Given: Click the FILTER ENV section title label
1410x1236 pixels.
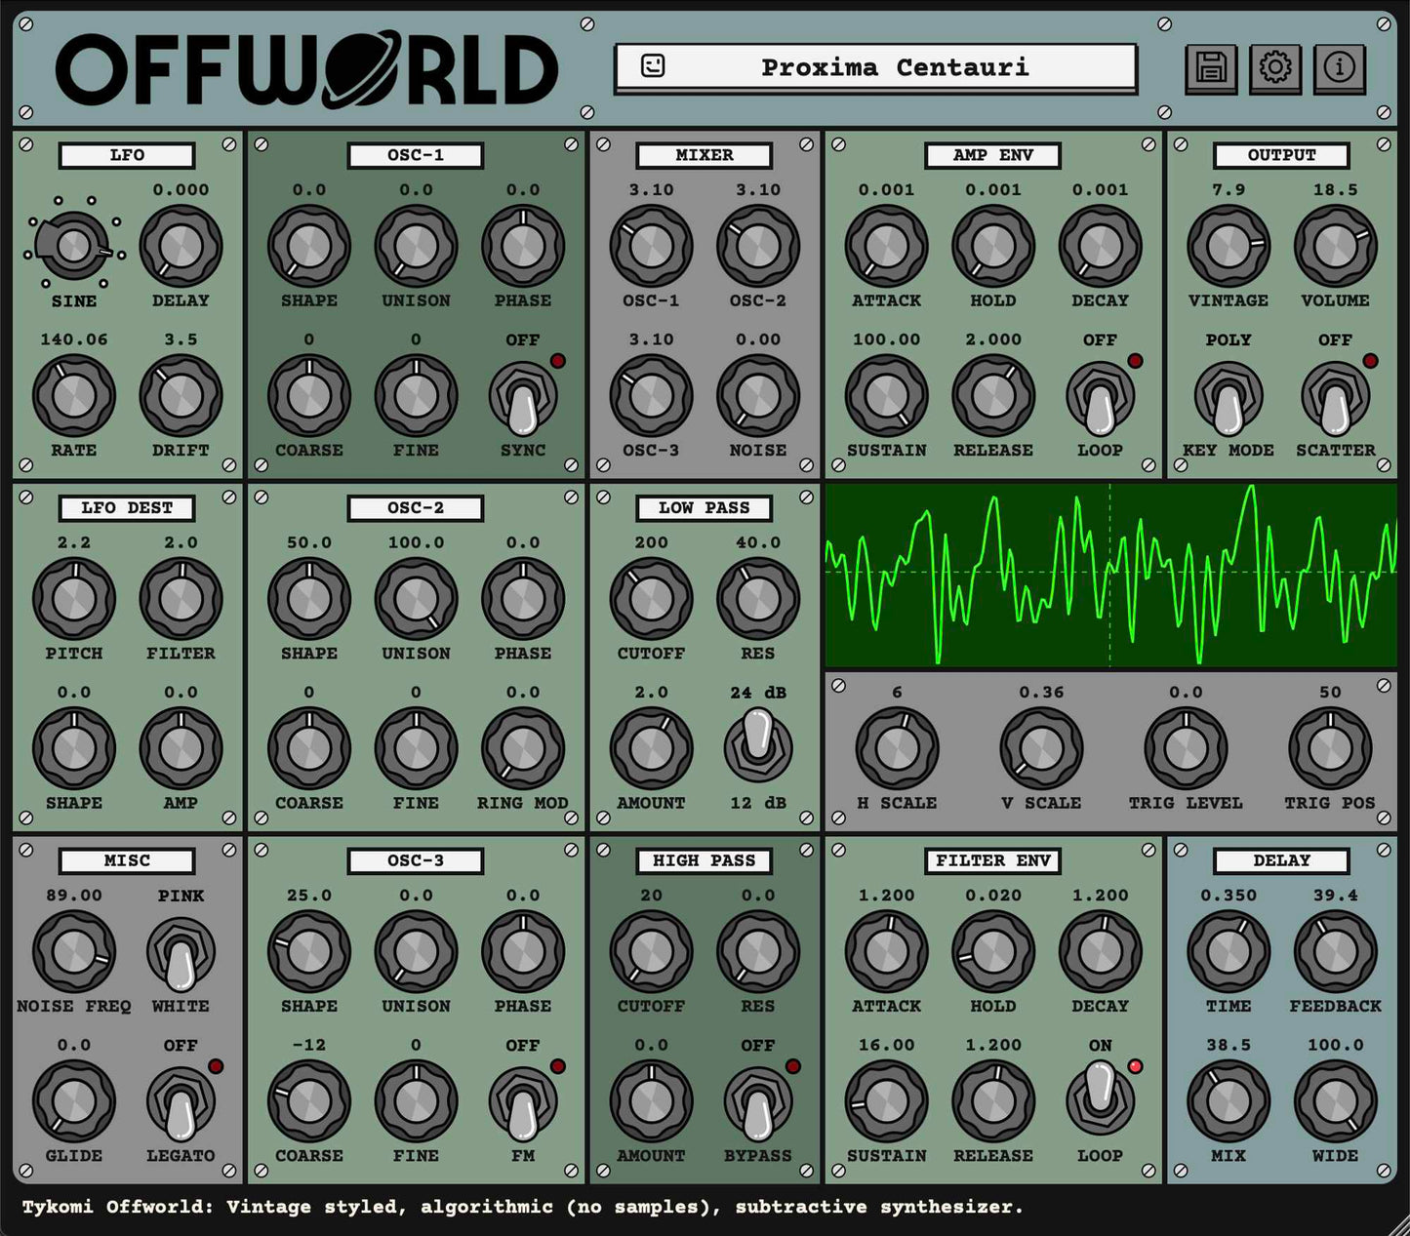Looking at the screenshot, I should 993,861.
